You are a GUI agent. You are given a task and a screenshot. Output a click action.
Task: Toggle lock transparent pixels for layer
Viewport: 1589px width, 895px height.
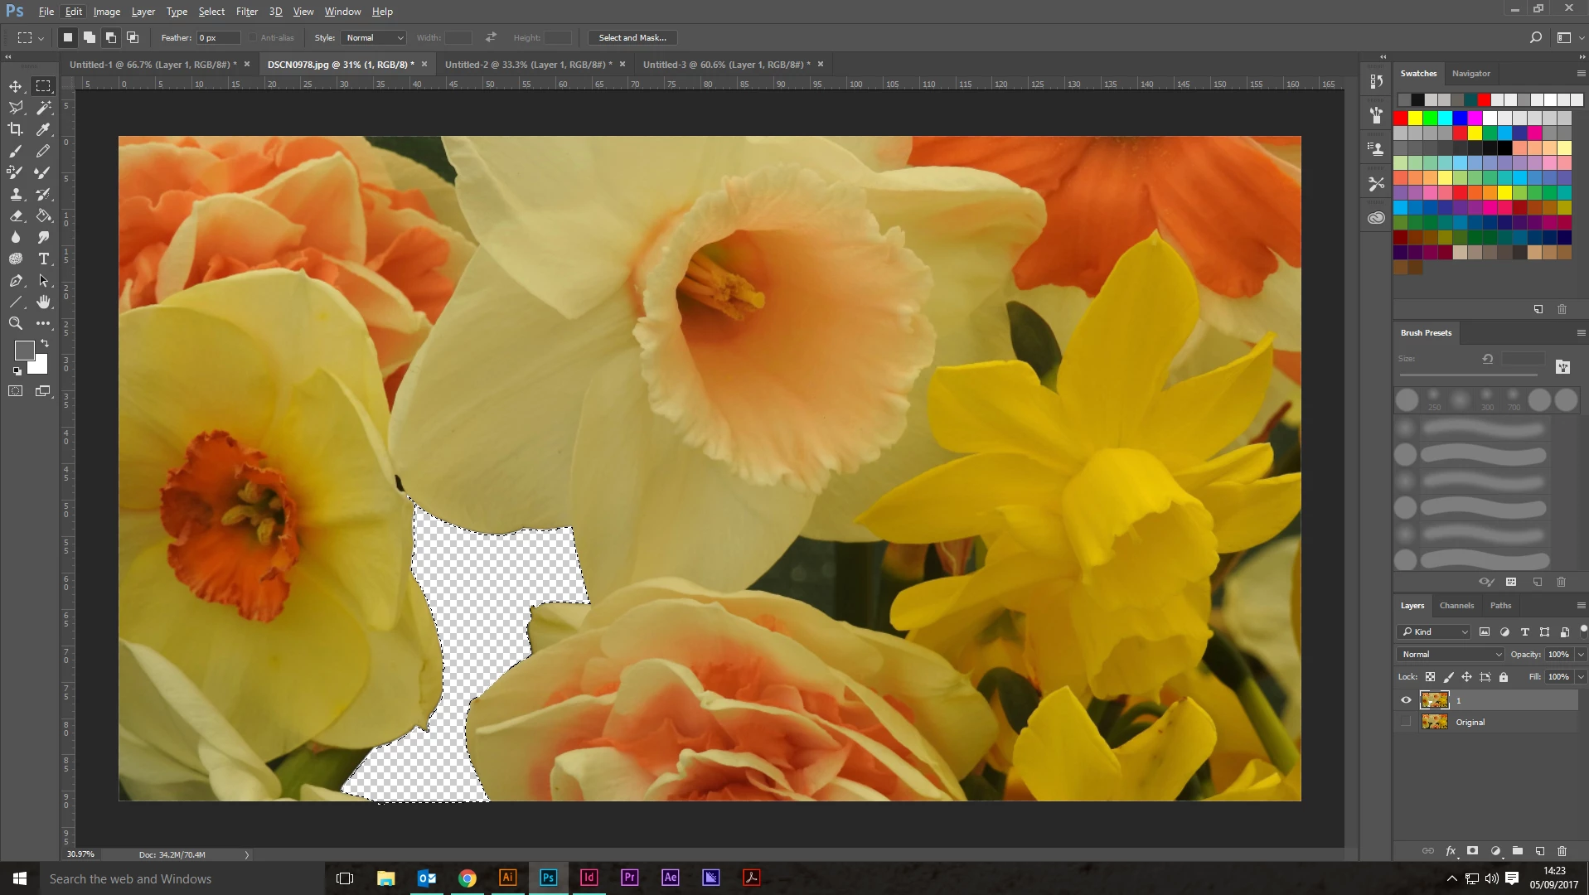pyautogui.click(x=1430, y=677)
